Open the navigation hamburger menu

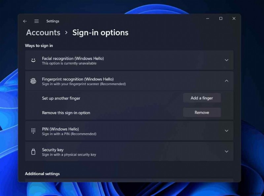pyautogui.click(x=36, y=21)
